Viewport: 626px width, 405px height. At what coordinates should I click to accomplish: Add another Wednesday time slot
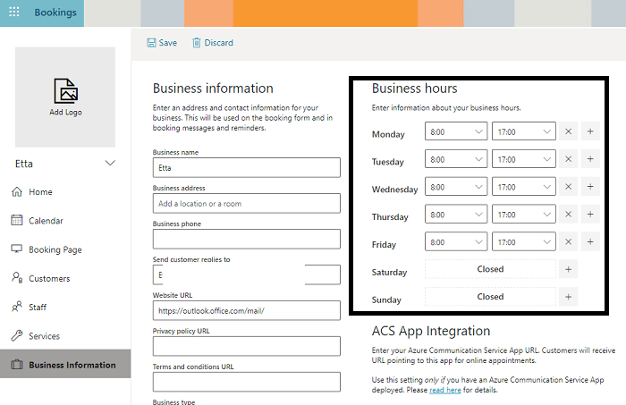pos(590,186)
